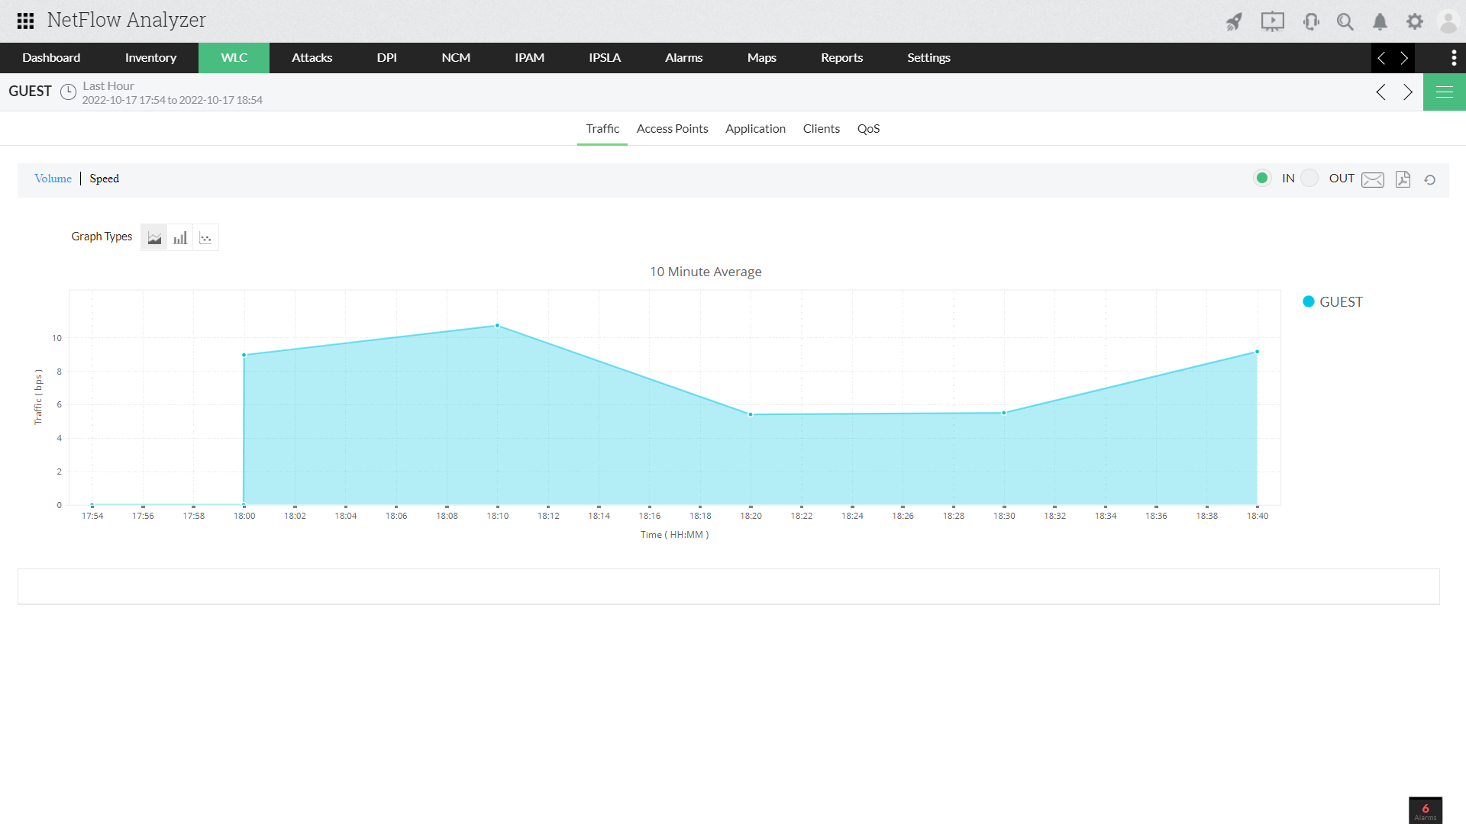This screenshot has height=824, width=1466.
Task: Open the time period clock selector
Action: 68,92
